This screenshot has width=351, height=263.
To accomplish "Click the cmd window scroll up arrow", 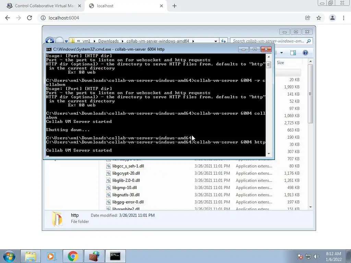I will click(x=269, y=57).
